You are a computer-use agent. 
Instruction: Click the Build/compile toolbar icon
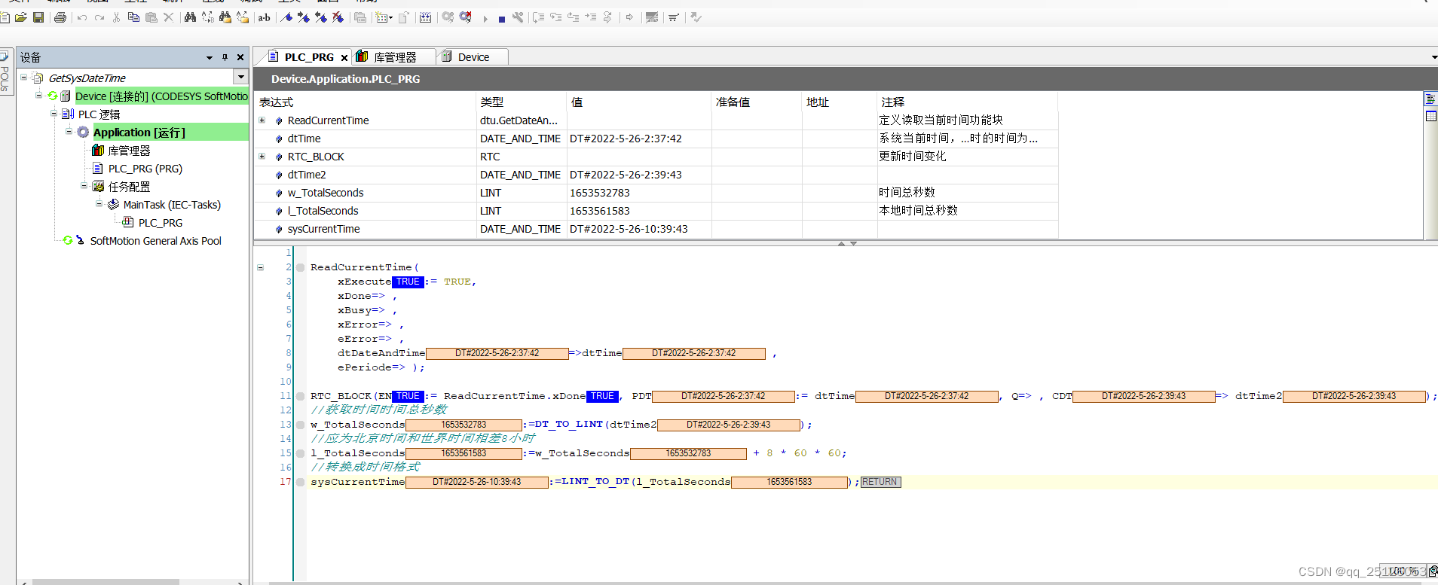(x=425, y=17)
